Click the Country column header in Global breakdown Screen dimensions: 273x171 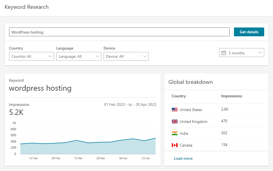click(179, 96)
